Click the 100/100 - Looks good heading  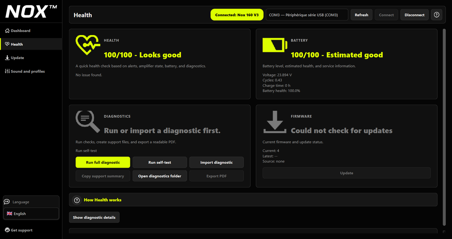tap(142, 55)
